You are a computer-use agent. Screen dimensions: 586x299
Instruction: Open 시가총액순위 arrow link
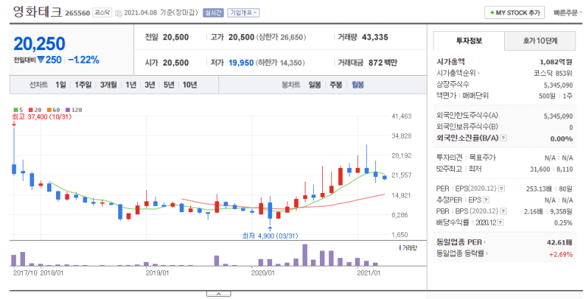click(459, 73)
